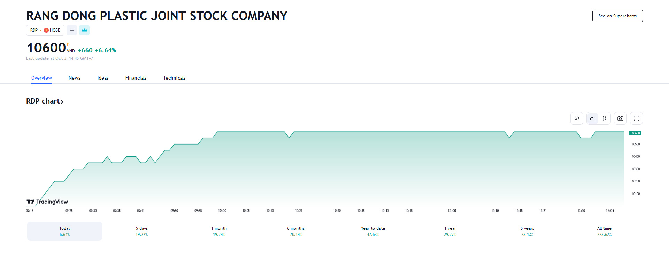Expand the RDP chart details via its chevron
This screenshot has width=669, height=263.
click(x=62, y=101)
